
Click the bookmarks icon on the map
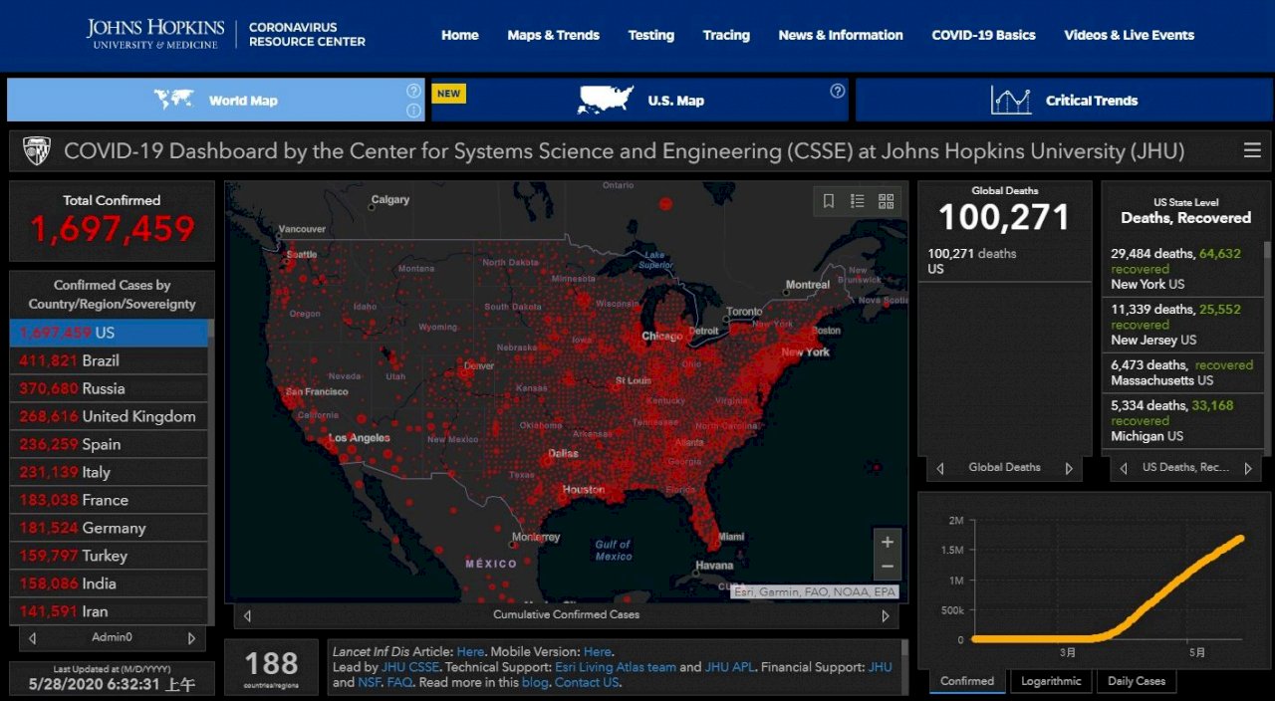(828, 201)
